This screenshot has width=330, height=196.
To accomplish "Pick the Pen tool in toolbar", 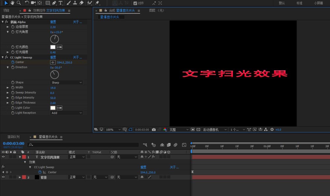I will click(54, 3).
